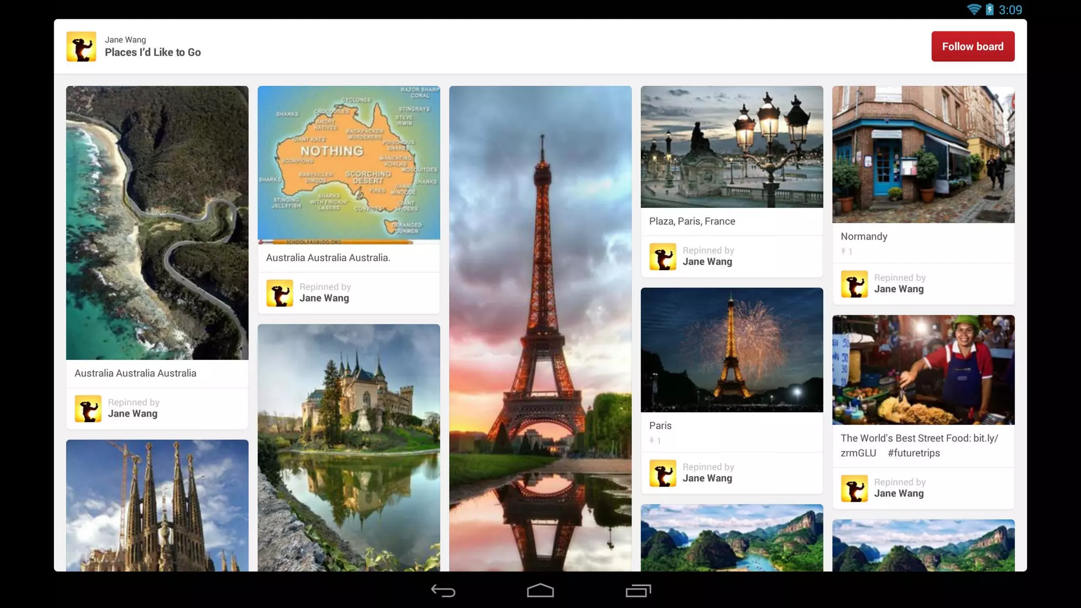Open the castle by the lake pin

tap(348, 447)
